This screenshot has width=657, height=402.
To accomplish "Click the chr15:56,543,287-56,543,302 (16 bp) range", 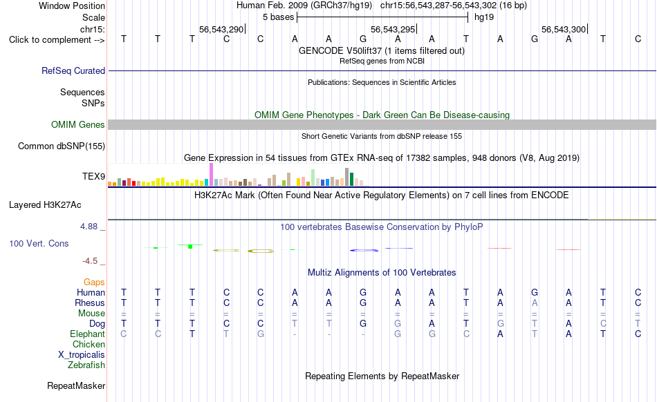I will (x=454, y=6).
